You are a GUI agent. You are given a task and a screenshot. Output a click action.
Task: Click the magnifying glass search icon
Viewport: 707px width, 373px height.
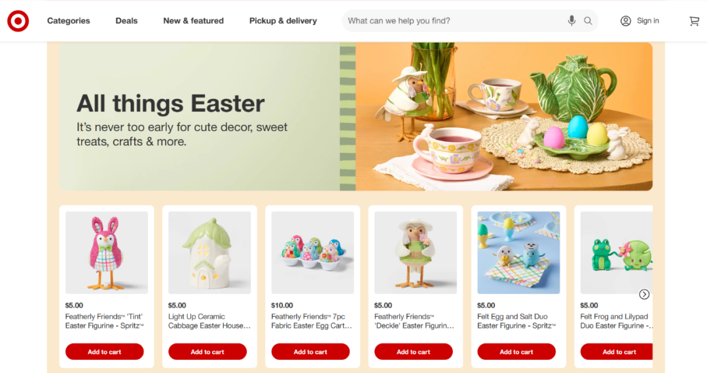pyautogui.click(x=588, y=21)
